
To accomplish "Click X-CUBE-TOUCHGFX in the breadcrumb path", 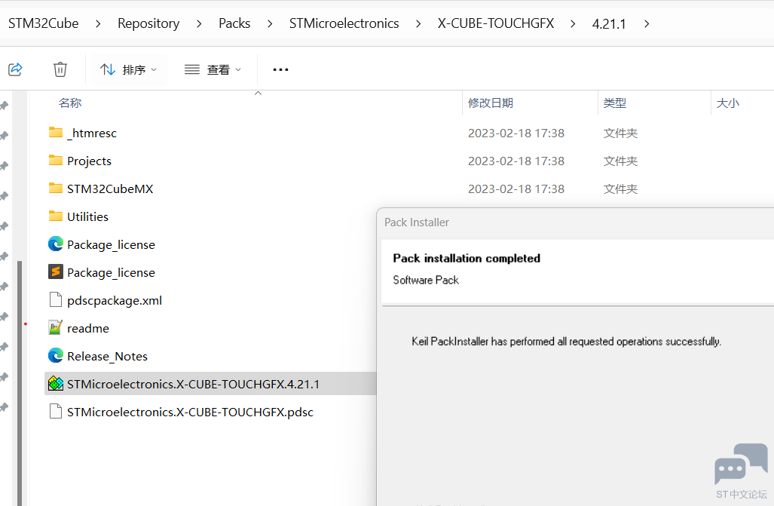I will point(496,23).
